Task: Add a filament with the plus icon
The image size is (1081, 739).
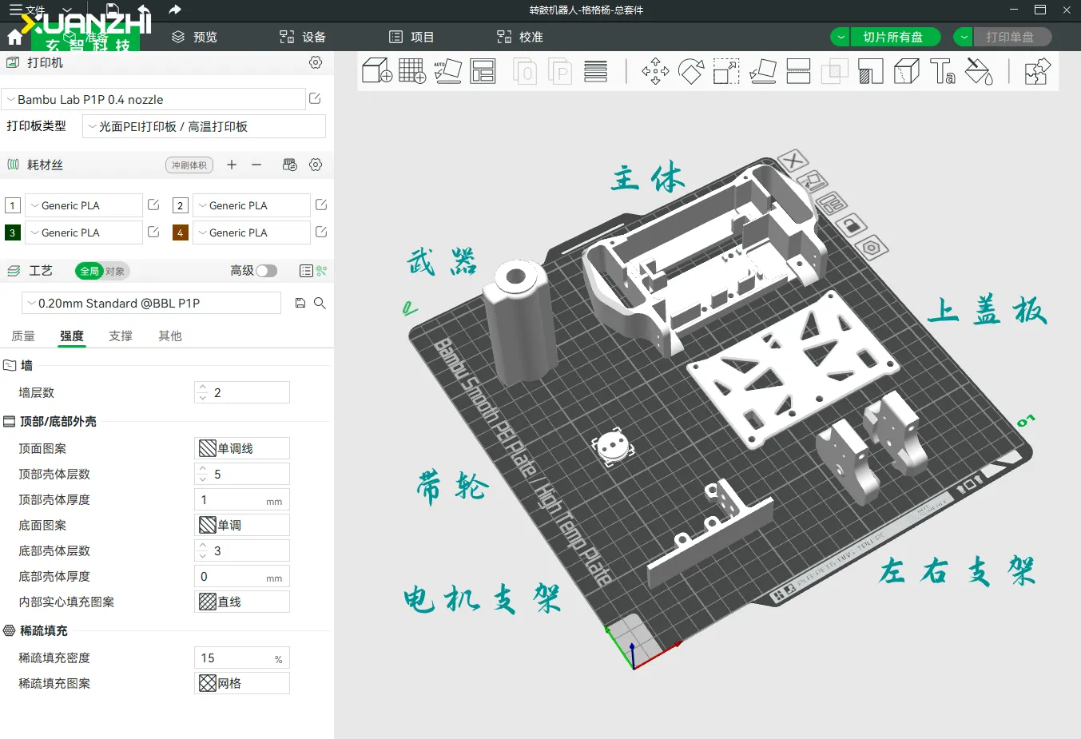Action: 232,165
